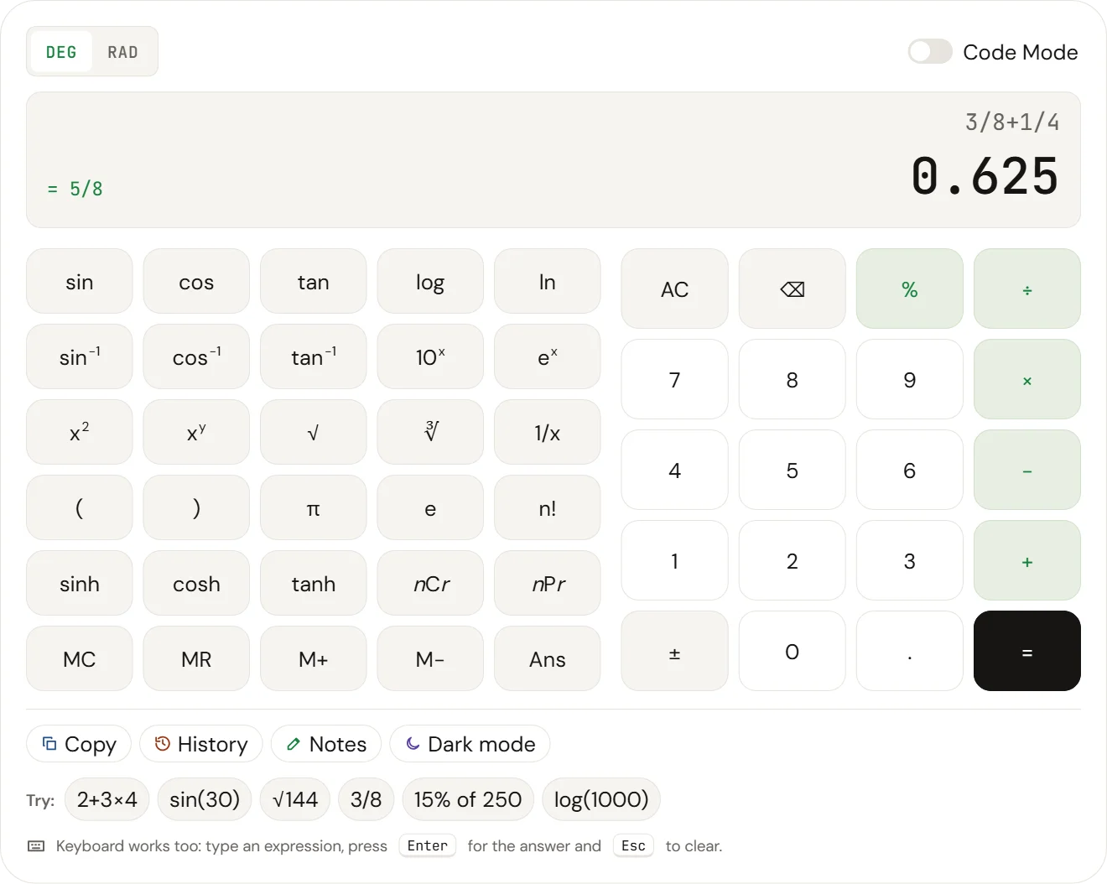Click the 1/x reciprocal key

pos(548,432)
